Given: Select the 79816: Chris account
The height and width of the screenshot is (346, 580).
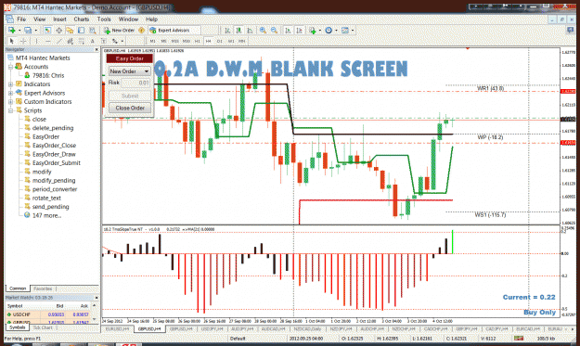Looking at the screenshot, I should [x=48, y=75].
